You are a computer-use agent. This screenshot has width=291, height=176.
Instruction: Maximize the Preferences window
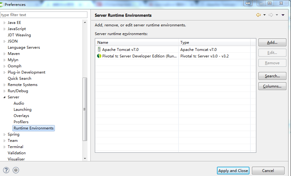coord(270,3)
